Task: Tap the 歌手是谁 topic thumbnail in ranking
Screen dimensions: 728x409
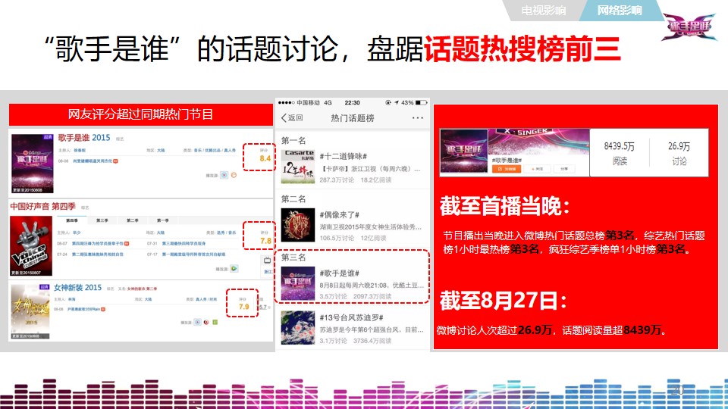Action: [297, 283]
